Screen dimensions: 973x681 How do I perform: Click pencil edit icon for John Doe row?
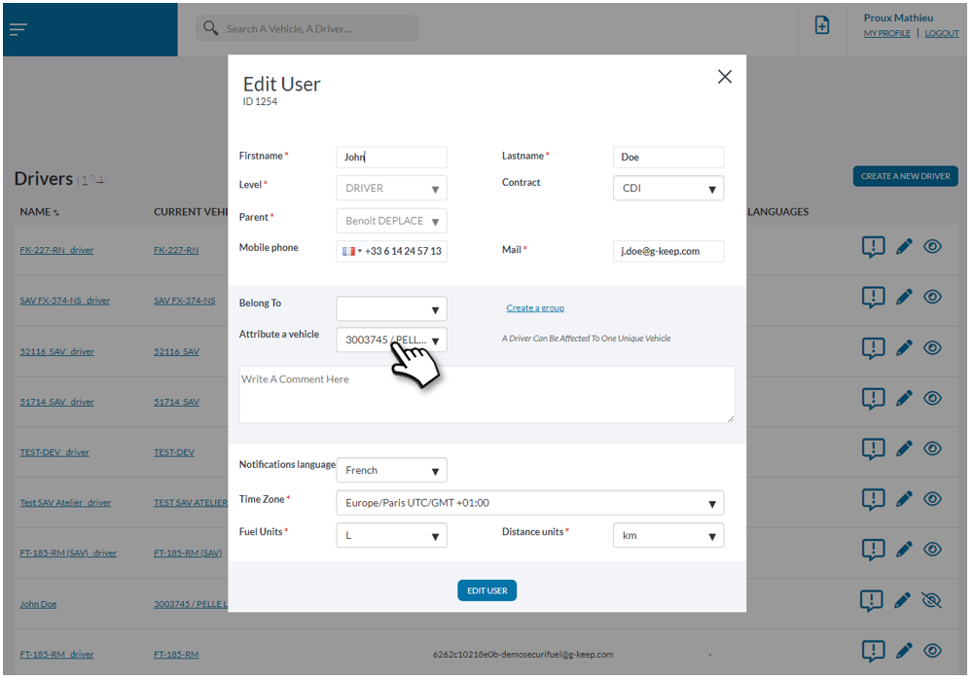point(904,601)
